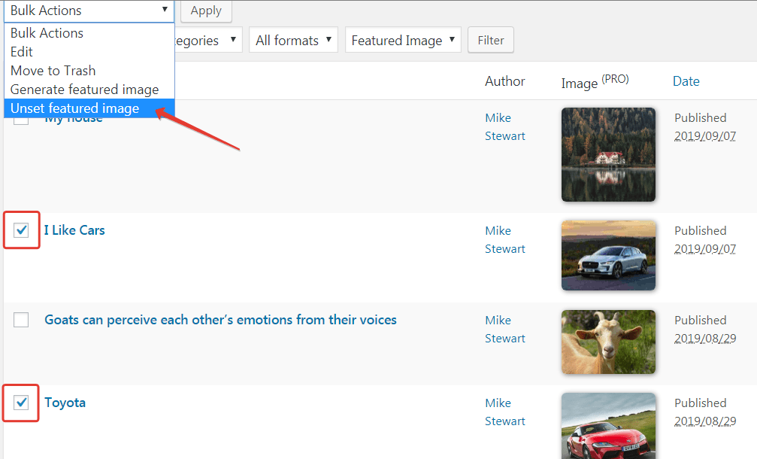
Task: Click the lake house featured image thumbnail
Action: [608, 154]
